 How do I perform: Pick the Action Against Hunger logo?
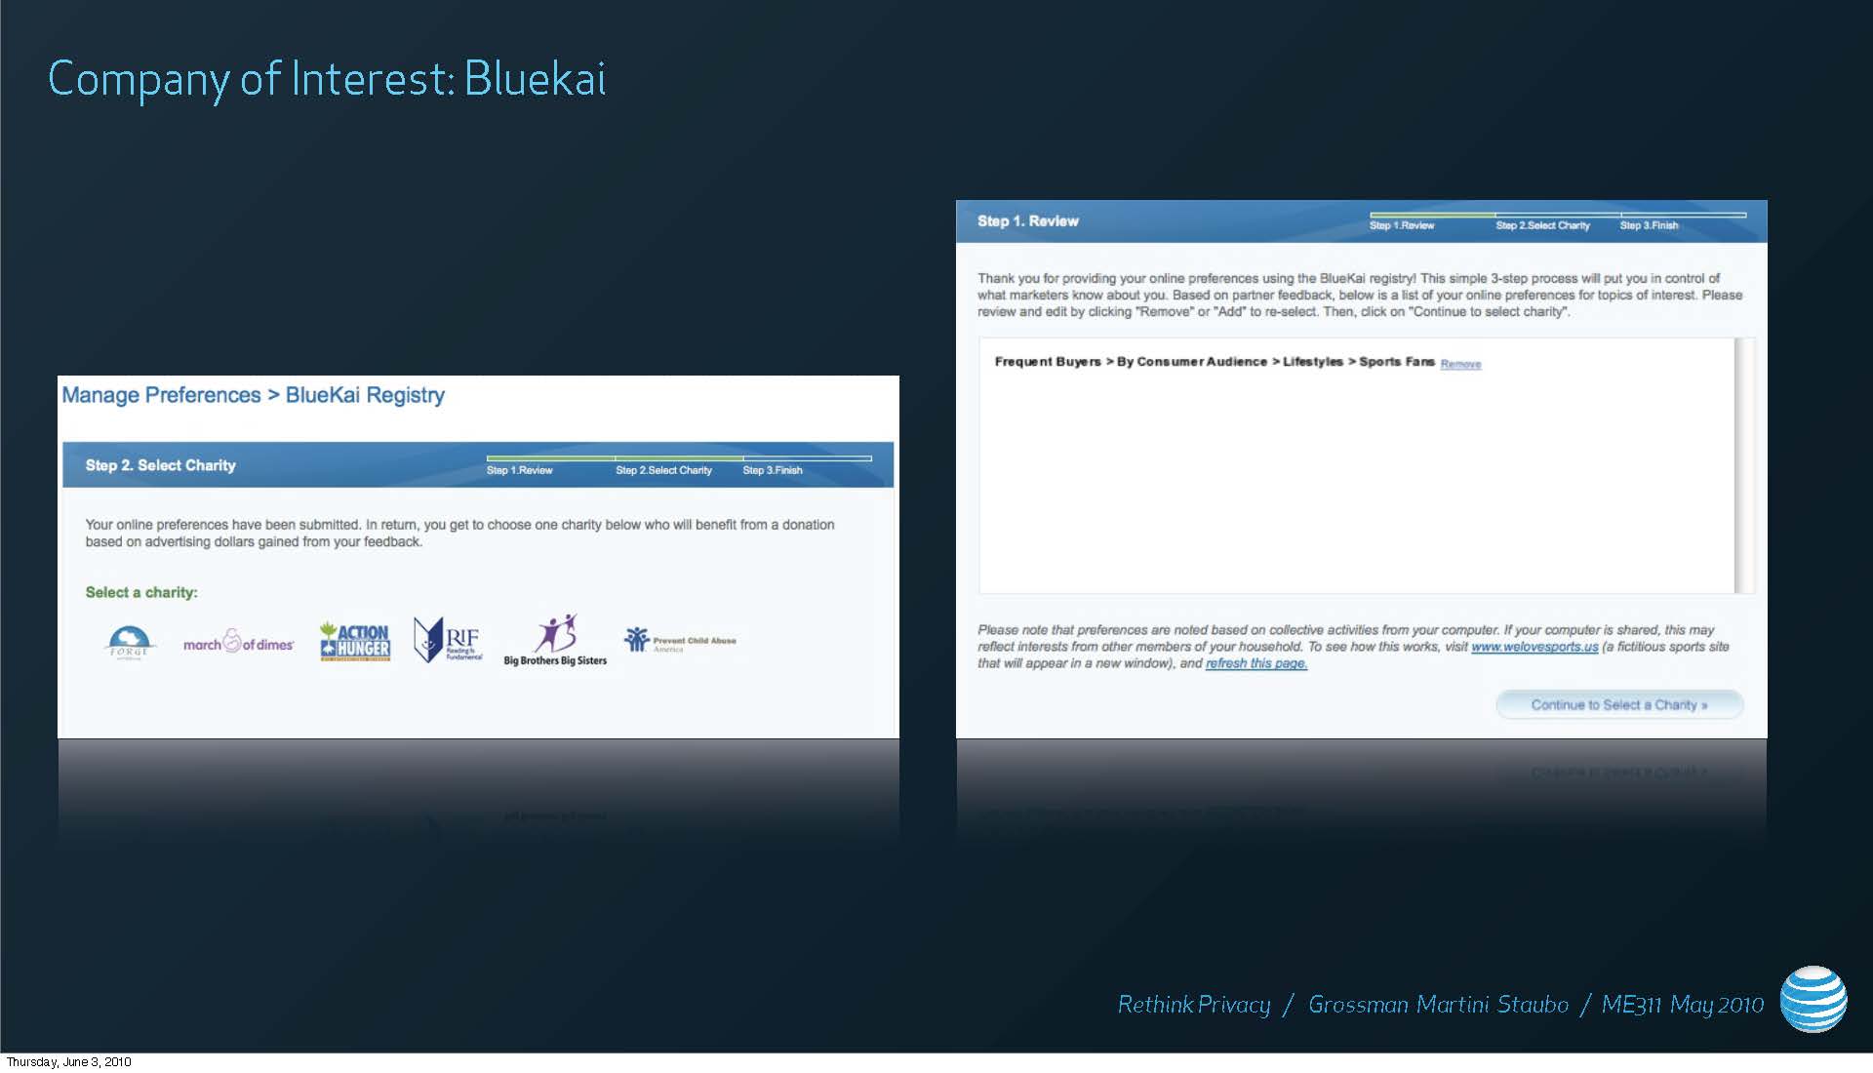coord(355,641)
